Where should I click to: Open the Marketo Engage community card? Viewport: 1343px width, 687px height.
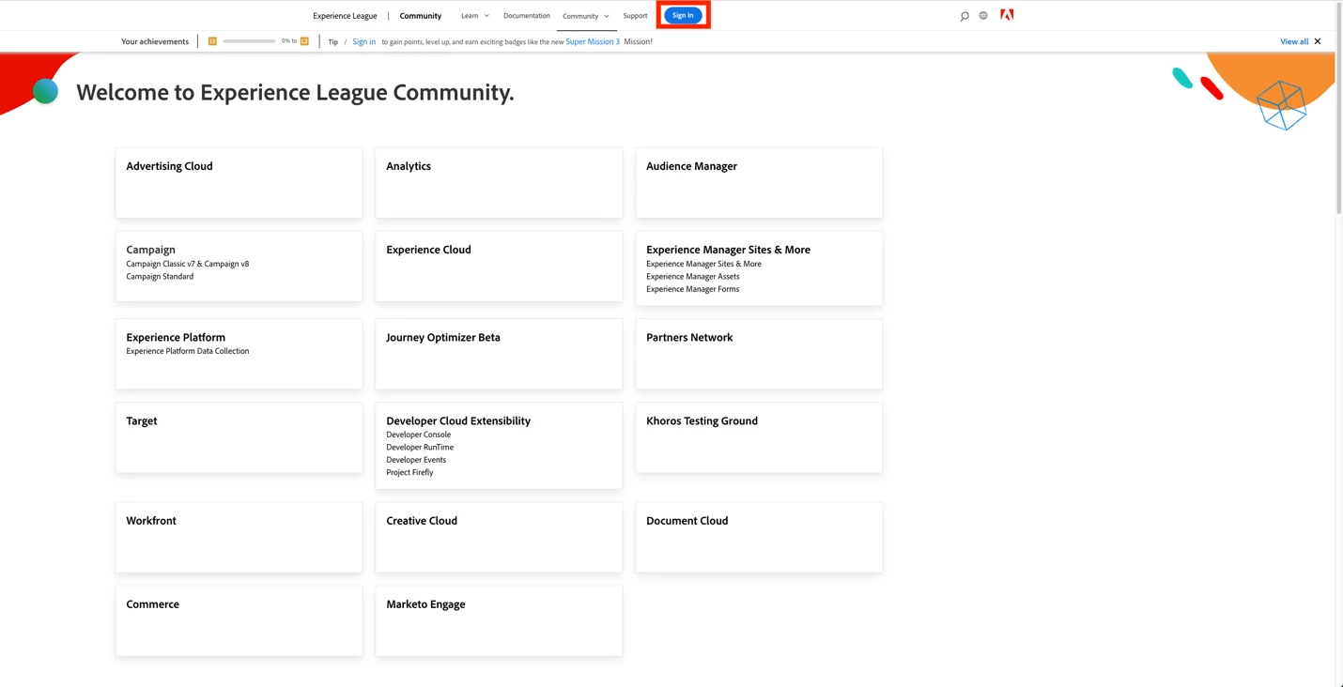pos(499,621)
